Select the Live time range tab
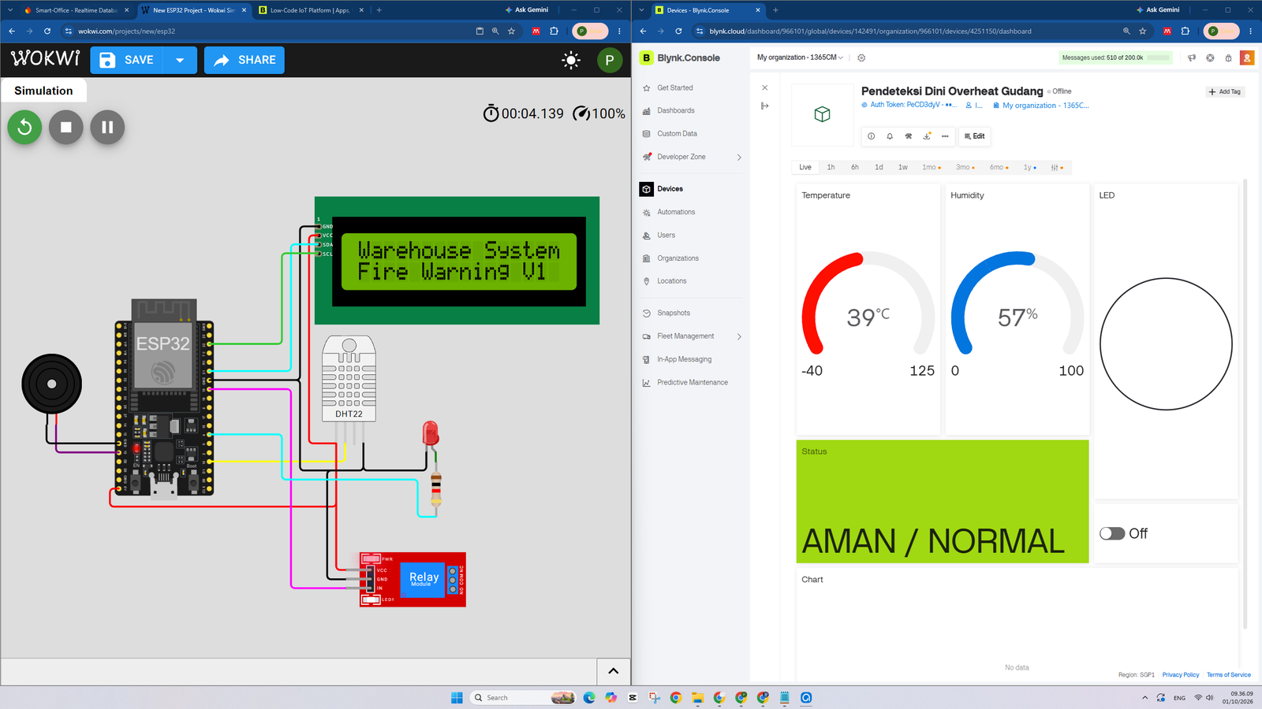1262x709 pixels. [805, 167]
